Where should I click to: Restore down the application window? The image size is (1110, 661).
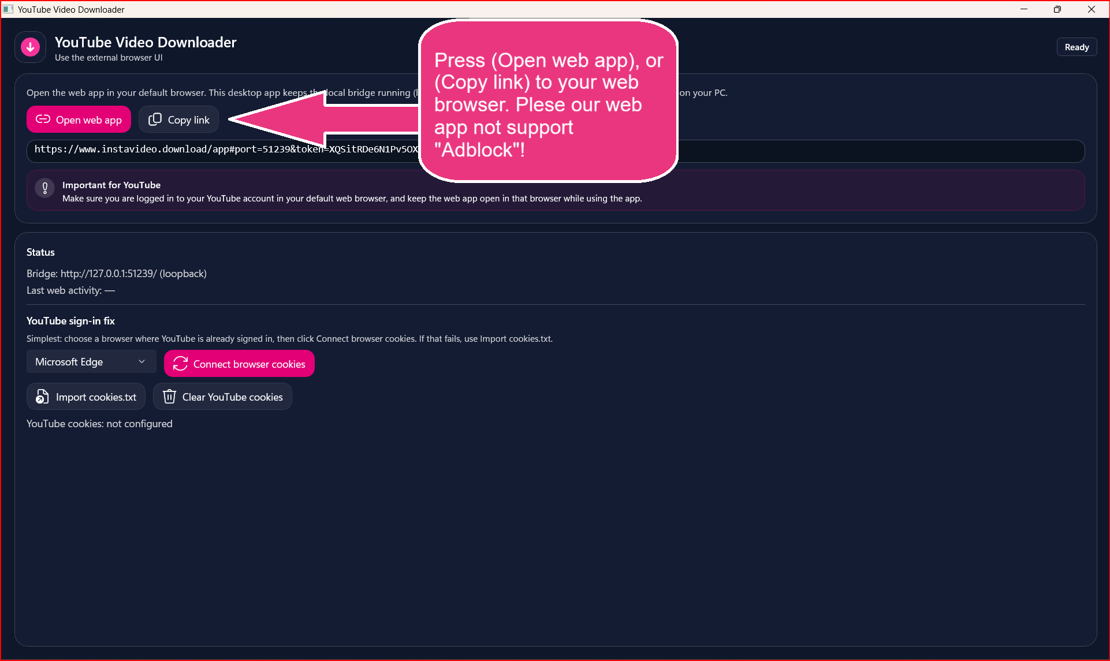tap(1057, 9)
